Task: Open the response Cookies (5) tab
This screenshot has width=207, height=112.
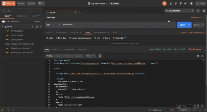Action: (55, 50)
